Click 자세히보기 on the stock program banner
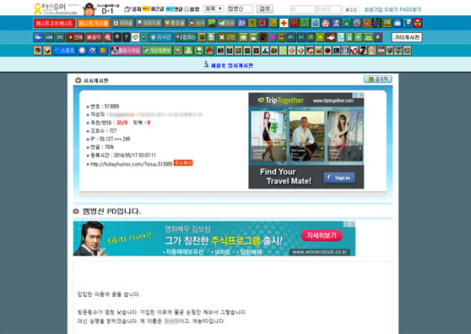The image size is (471, 334). click(322, 235)
